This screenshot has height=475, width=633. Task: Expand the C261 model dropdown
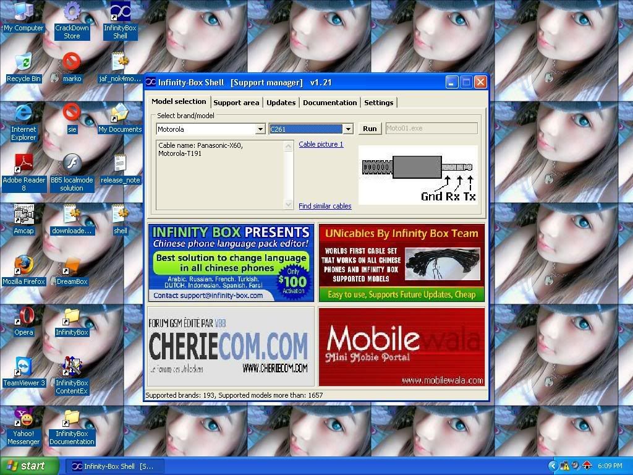[347, 129]
